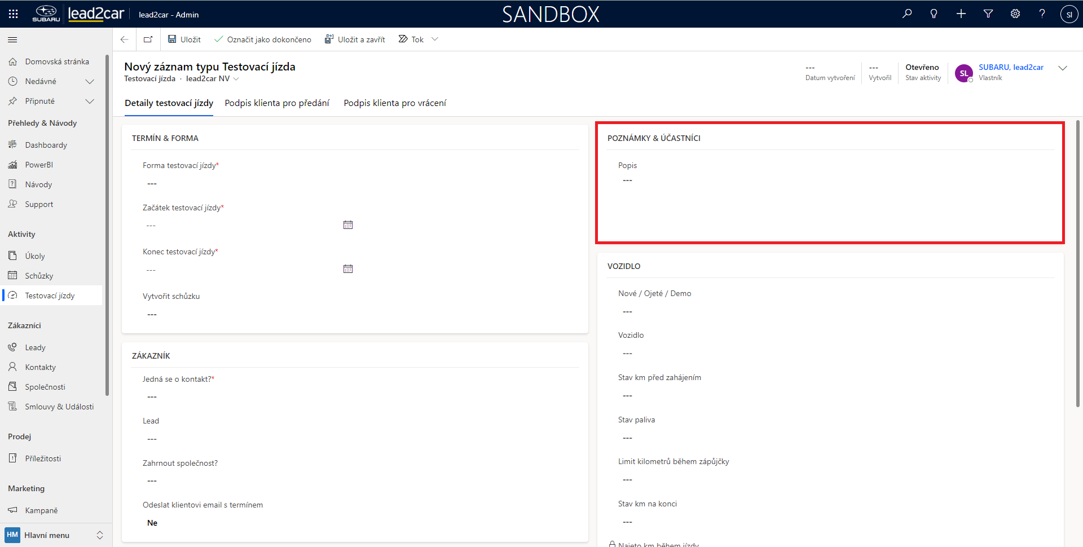
Task: Expand the Připnuté section in sidebar
Action: (x=89, y=102)
